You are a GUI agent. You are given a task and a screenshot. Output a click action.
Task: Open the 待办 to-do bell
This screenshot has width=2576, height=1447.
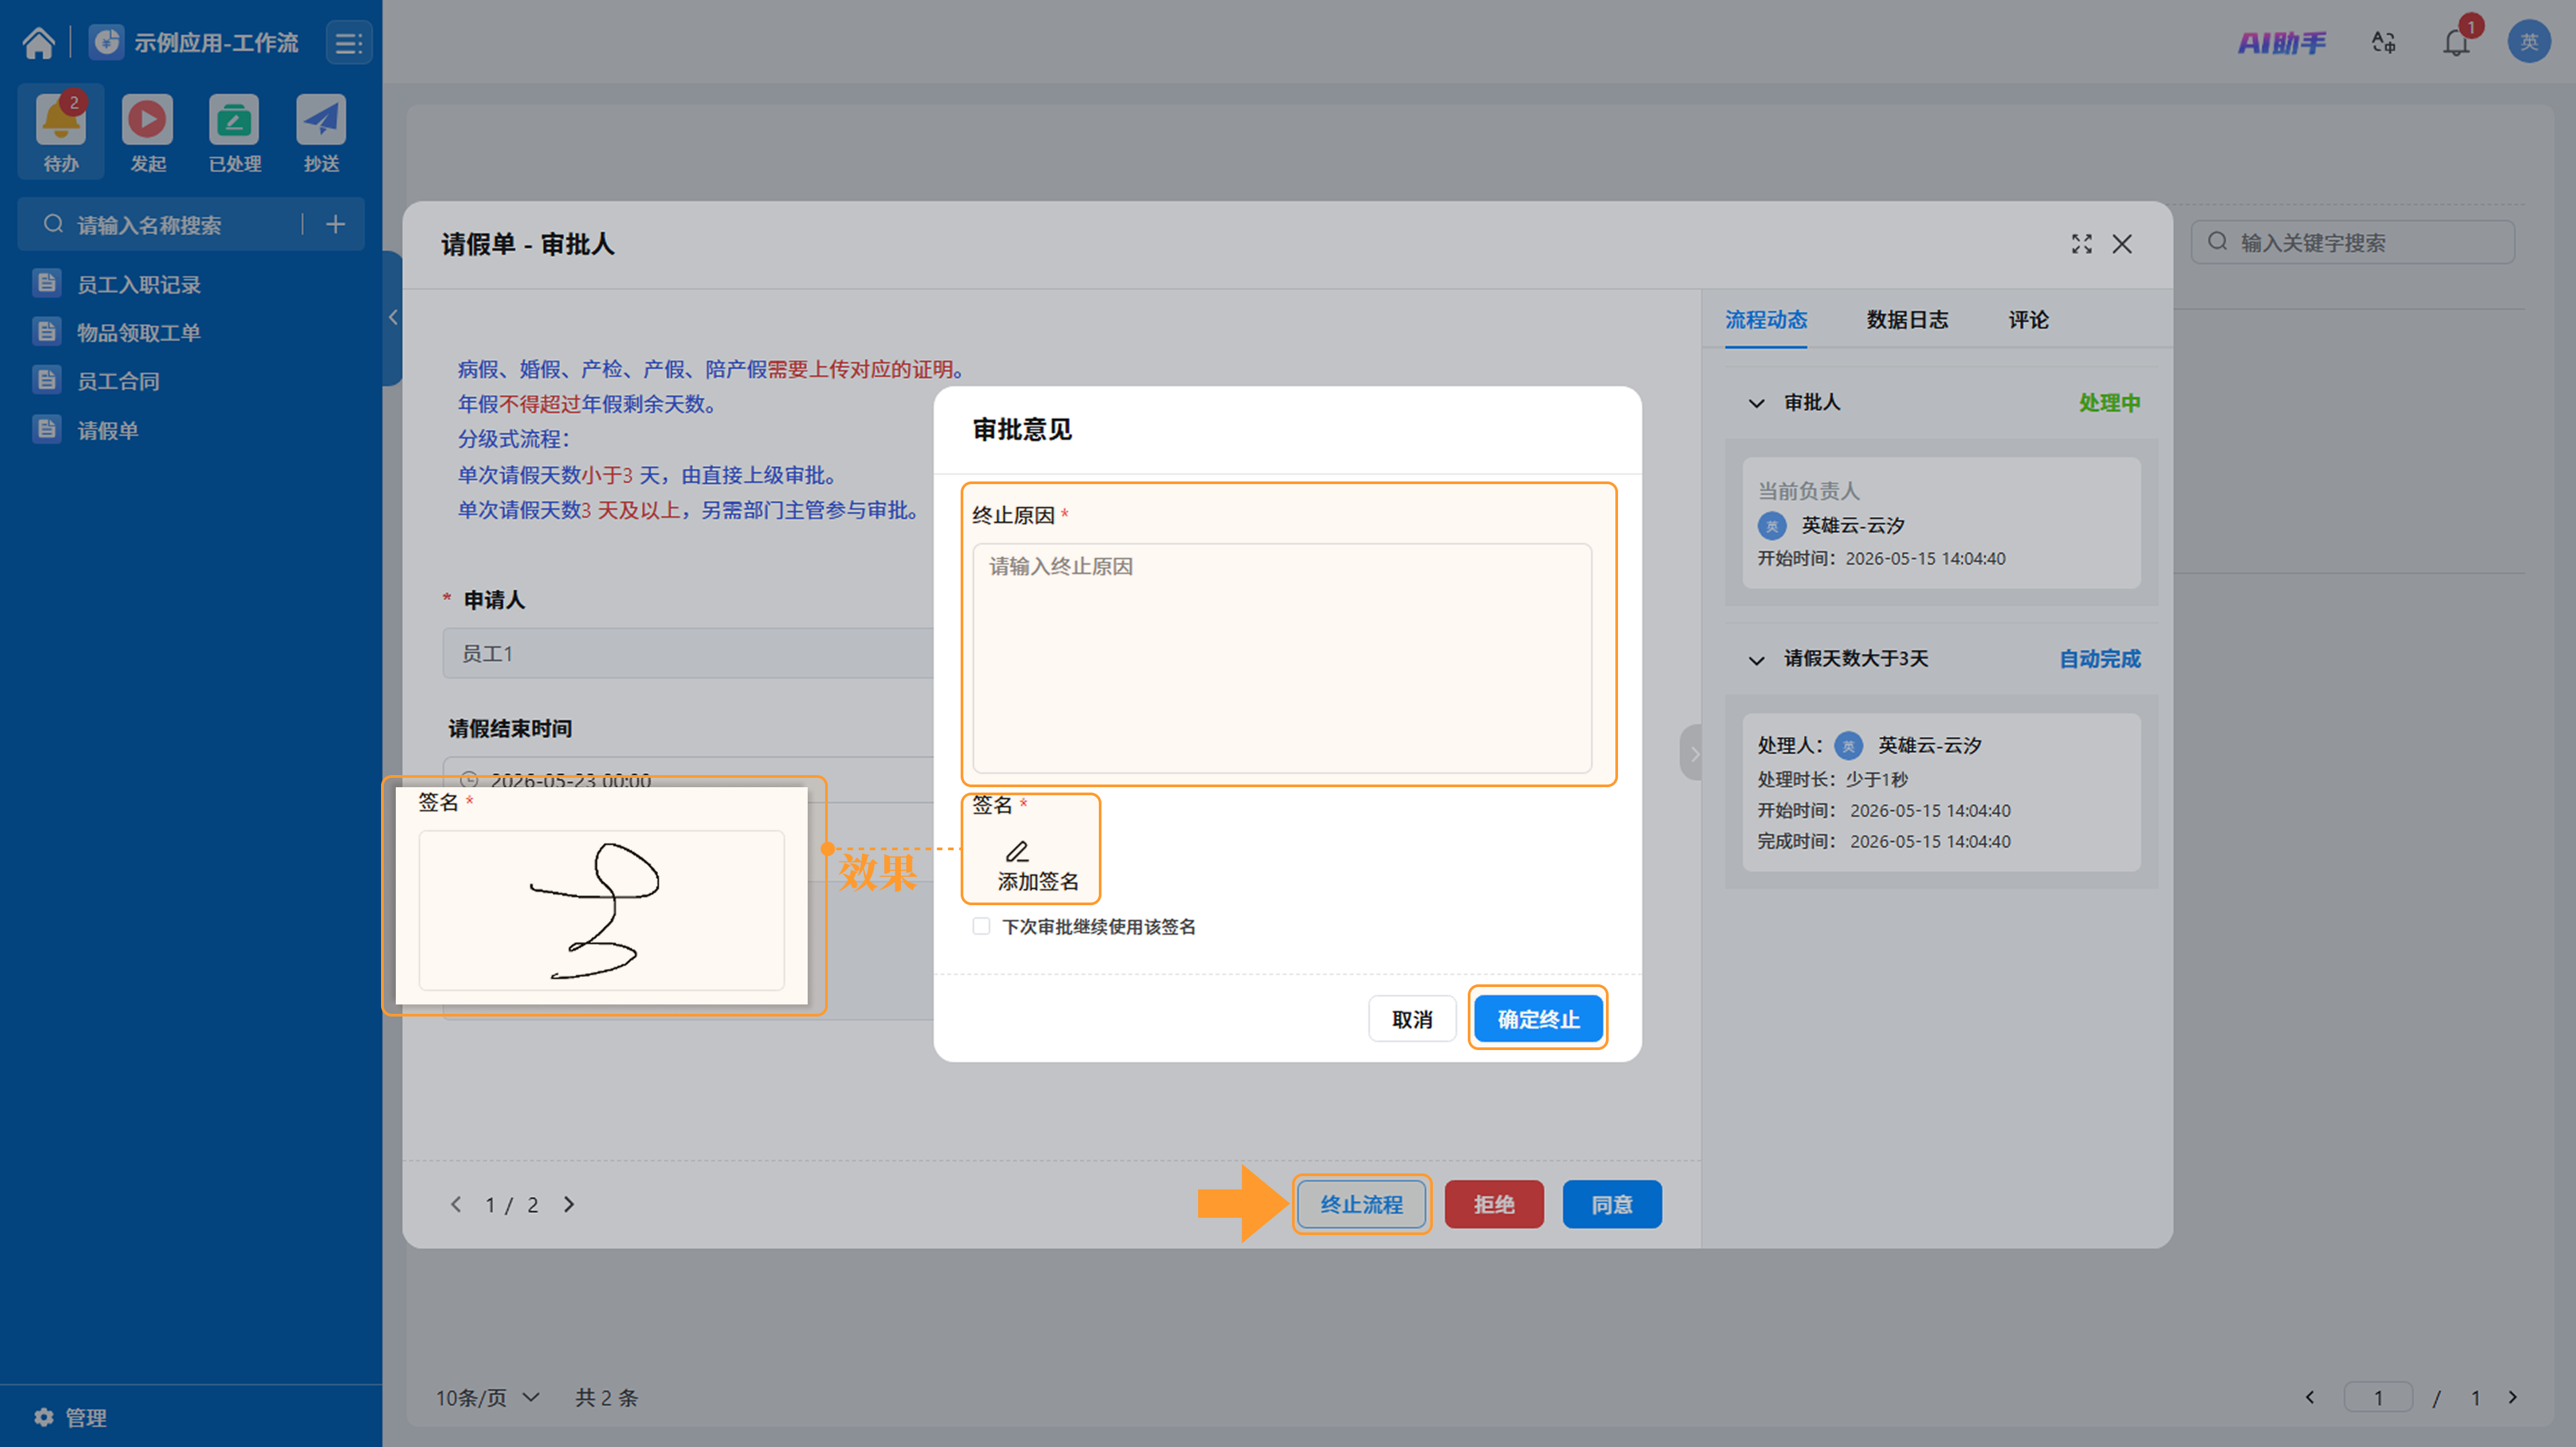coord(61,120)
